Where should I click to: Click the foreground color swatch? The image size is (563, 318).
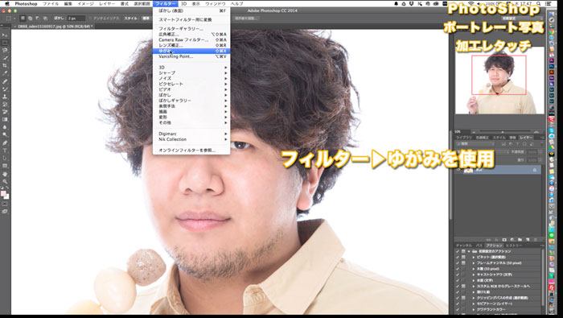[3, 194]
